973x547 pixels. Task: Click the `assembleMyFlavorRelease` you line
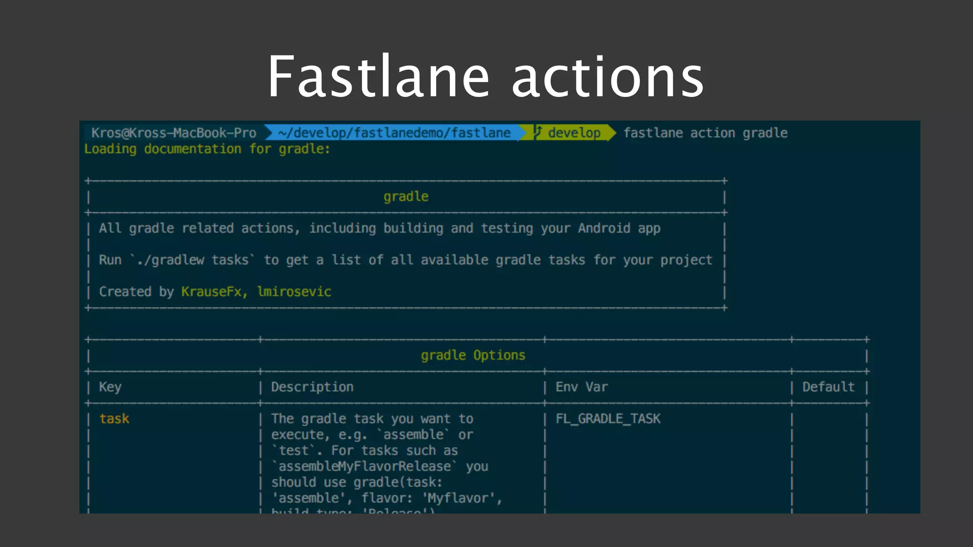[x=380, y=466]
